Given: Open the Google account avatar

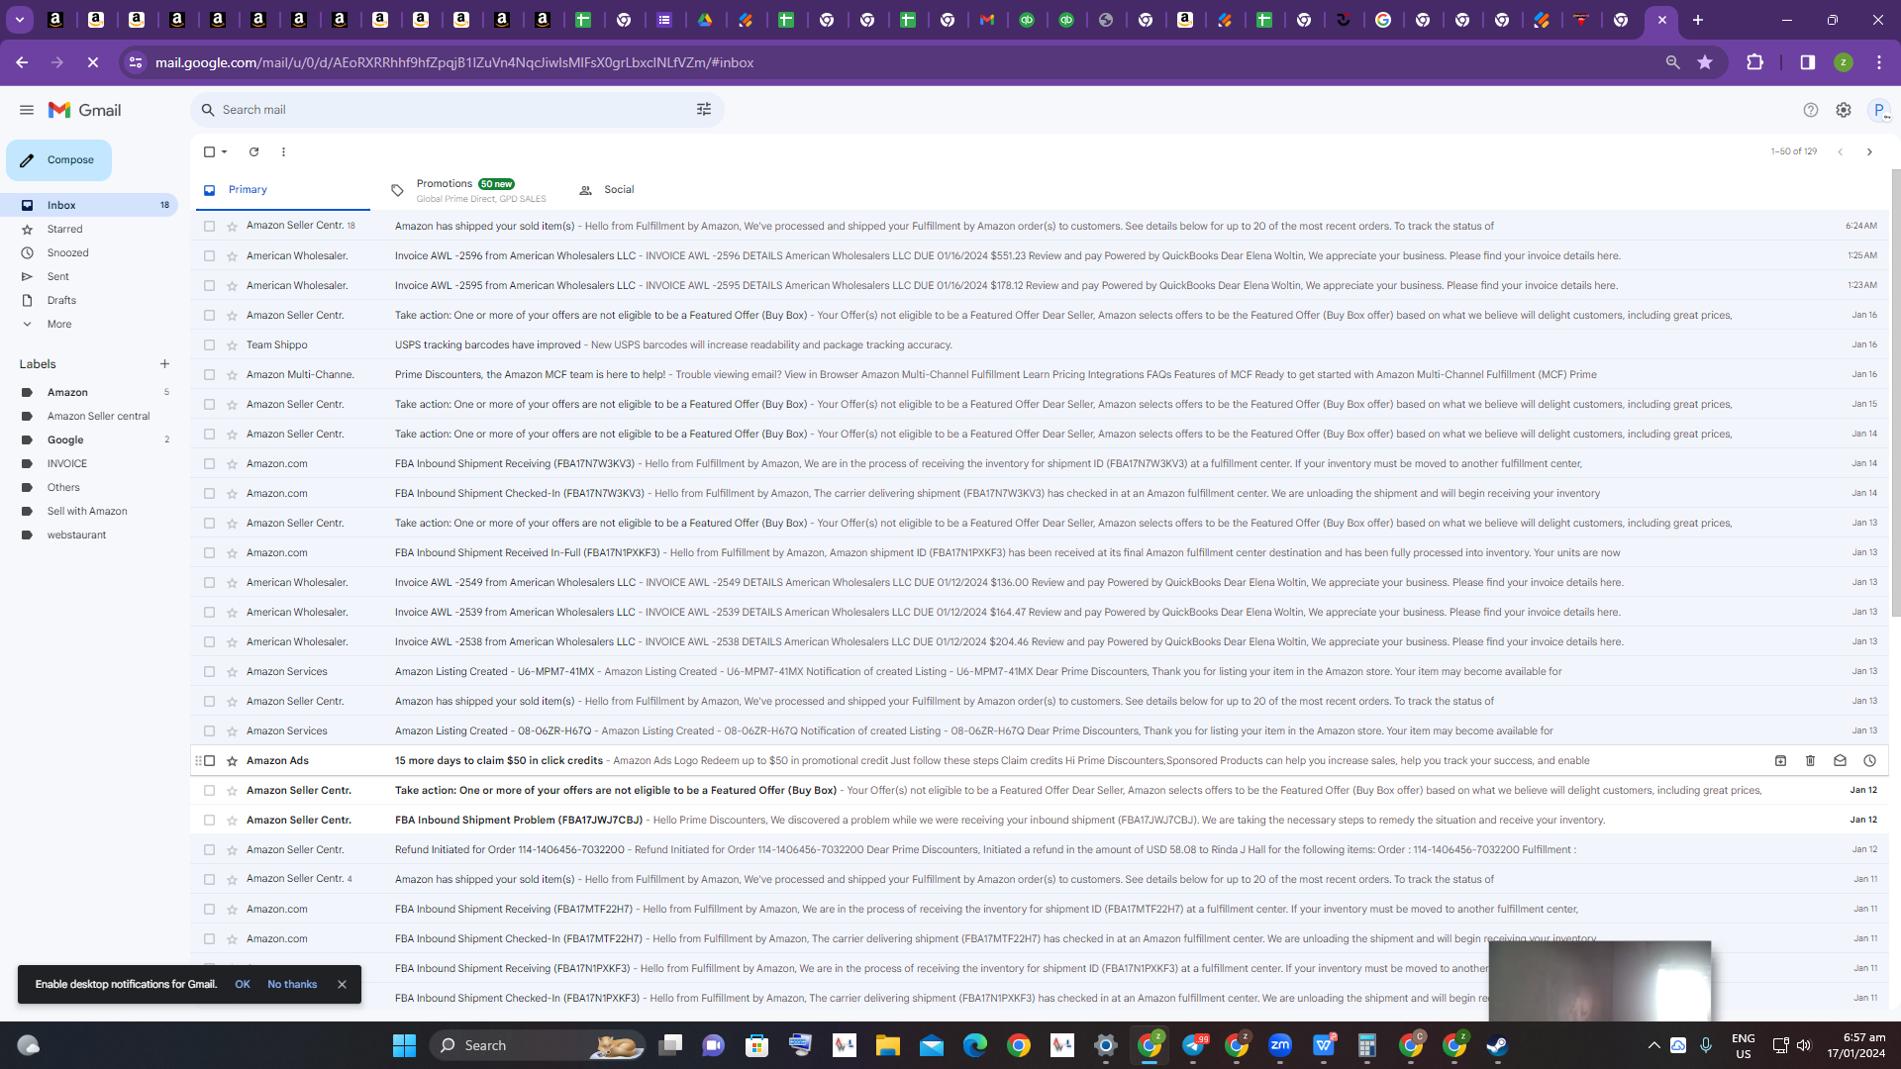Looking at the screenshot, I should (x=1879, y=110).
